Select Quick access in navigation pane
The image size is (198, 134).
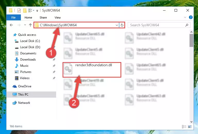(x=27, y=35)
